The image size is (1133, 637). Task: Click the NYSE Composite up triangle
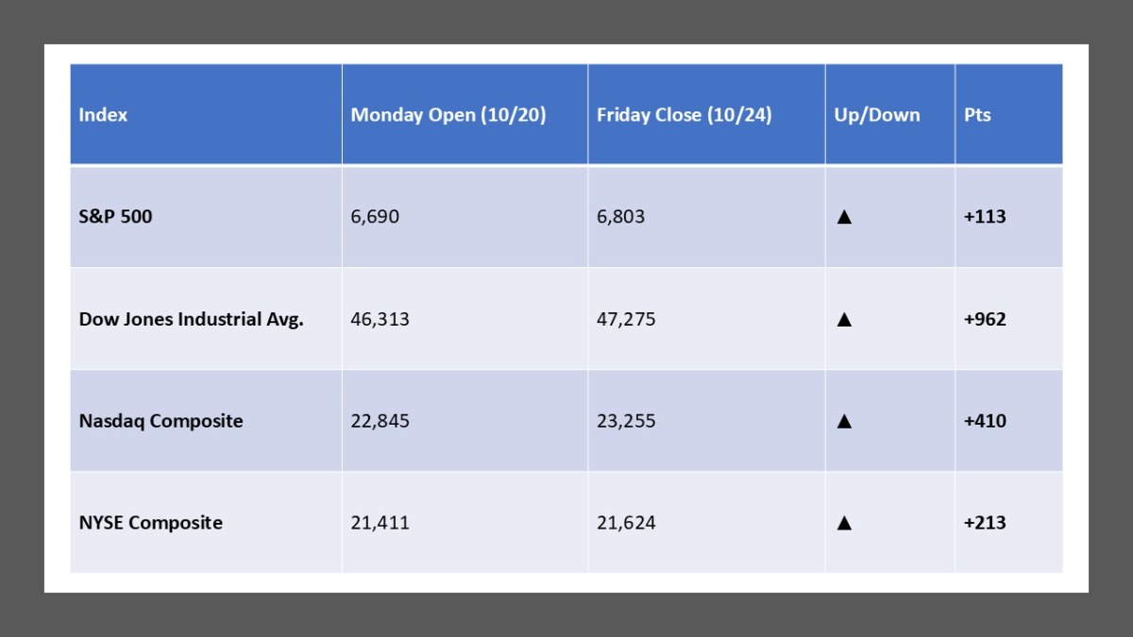point(844,523)
